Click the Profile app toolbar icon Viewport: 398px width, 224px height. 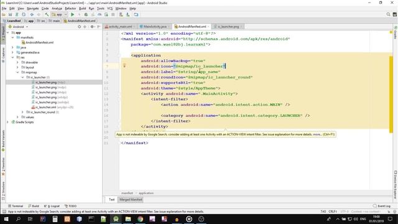(x=99, y=14)
